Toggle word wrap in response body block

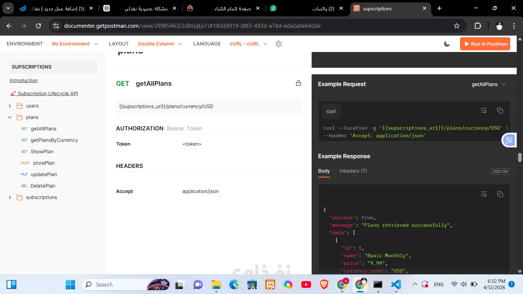(x=484, y=194)
